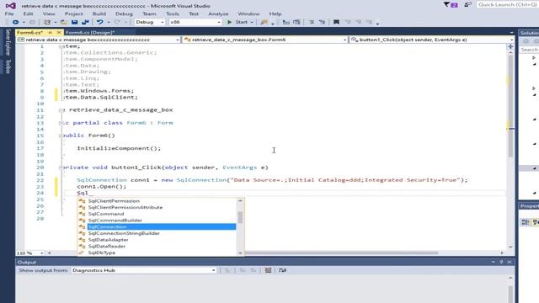The width and height of the screenshot is (539, 303).
Task: Click the Start debugging button
Action: (x=237, y=22)
